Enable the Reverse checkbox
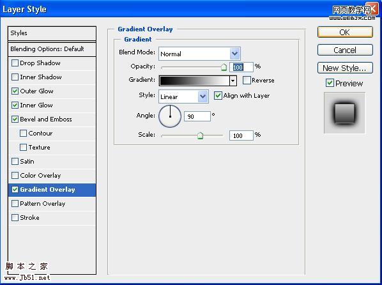Screen dimensions: 382x285 247,81
